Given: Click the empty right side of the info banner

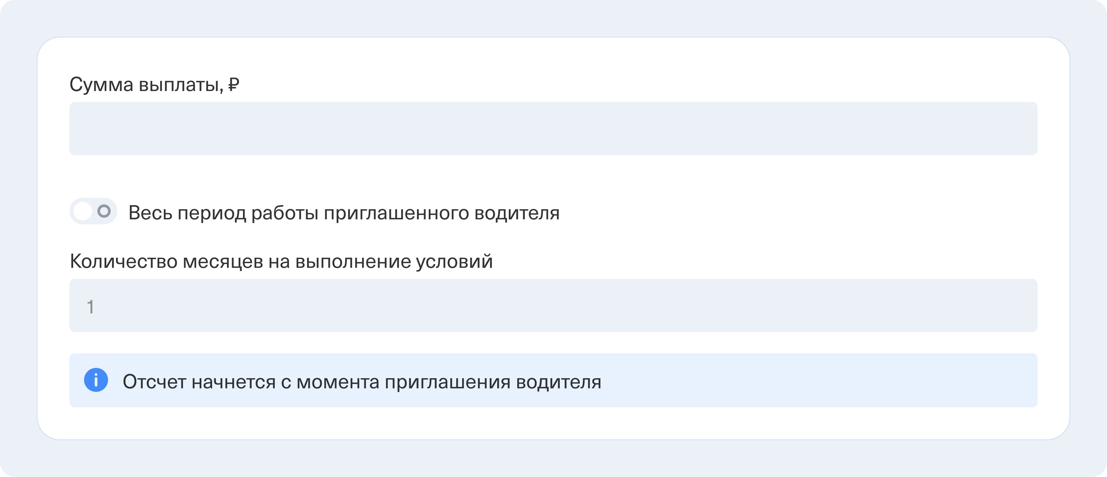Looking at the screenshot, I should 859,380.
